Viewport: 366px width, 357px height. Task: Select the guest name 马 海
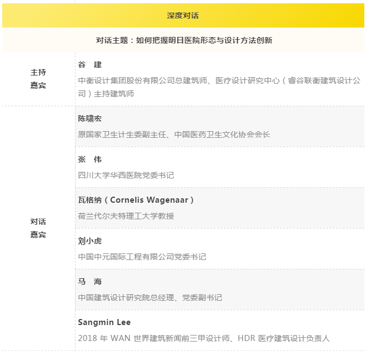tap(90, 282)
